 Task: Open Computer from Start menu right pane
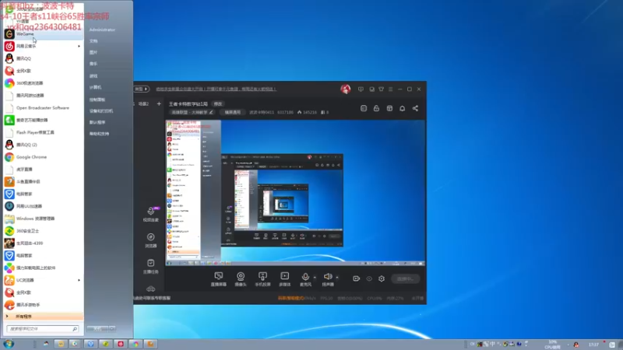pos(95,87)
